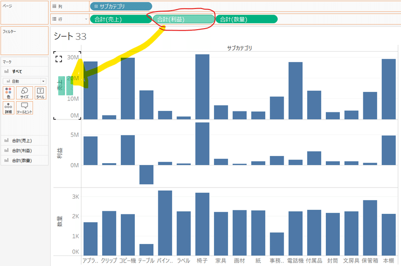The image size is (401, 266).
Task: Open the Rows shelf dropdown arrow
Action: click(86, 19)
